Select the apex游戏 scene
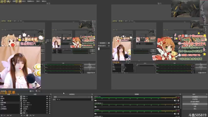Screen dimensions: 208x117 (x=10, y=107)
